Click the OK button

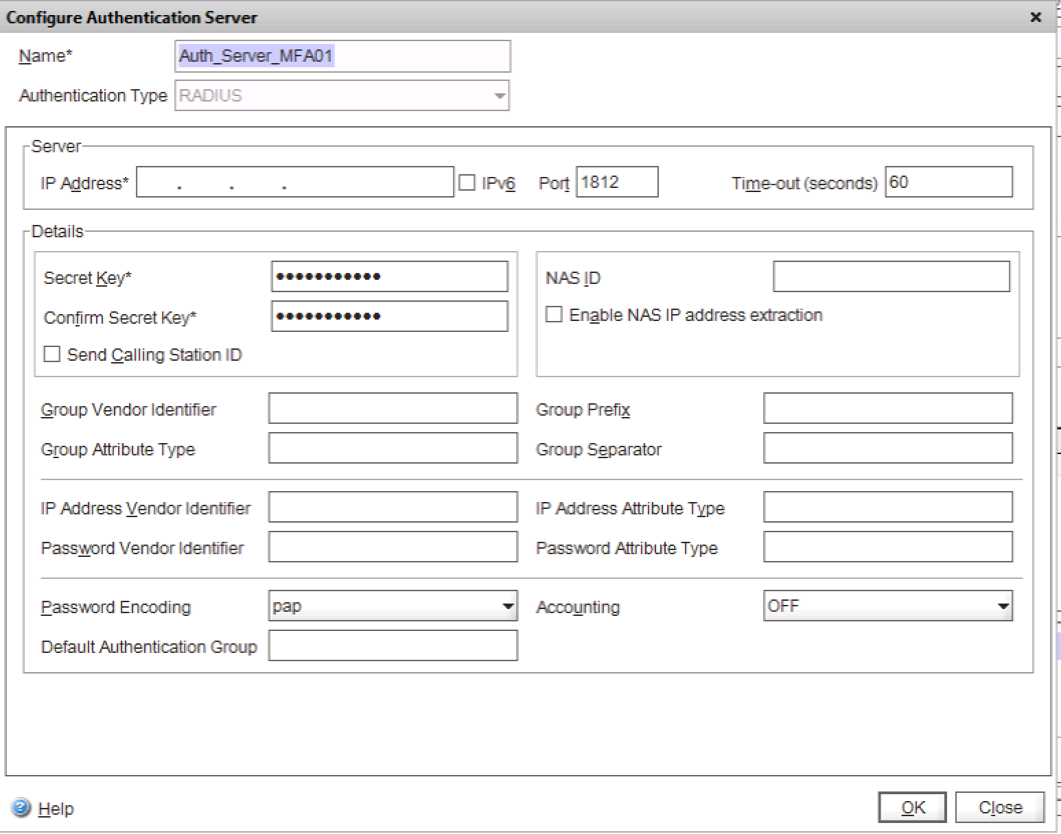[912, 807]
